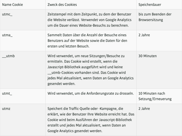This screenshot has width=182, height=136.
Task: Click '10 Minuten nach Setzung/Erneuerung' cell
Action: [x=155, y=96]
